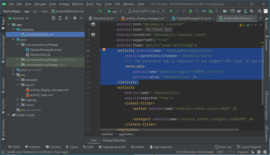This screenshot has width=270, height=155.
Task: Click the green Run app button
Action: click(x=171, y=11)
